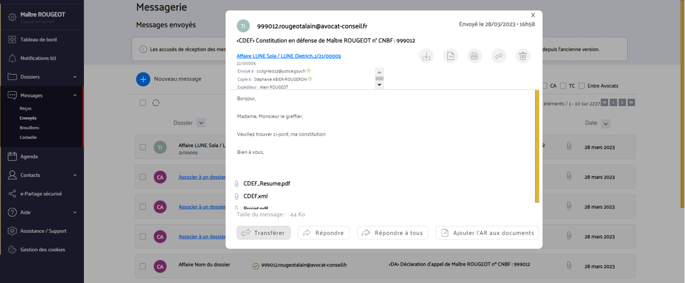Click the print icon in message toolbar
This screenshot has height=283, width=685.
tap(475, 56)
